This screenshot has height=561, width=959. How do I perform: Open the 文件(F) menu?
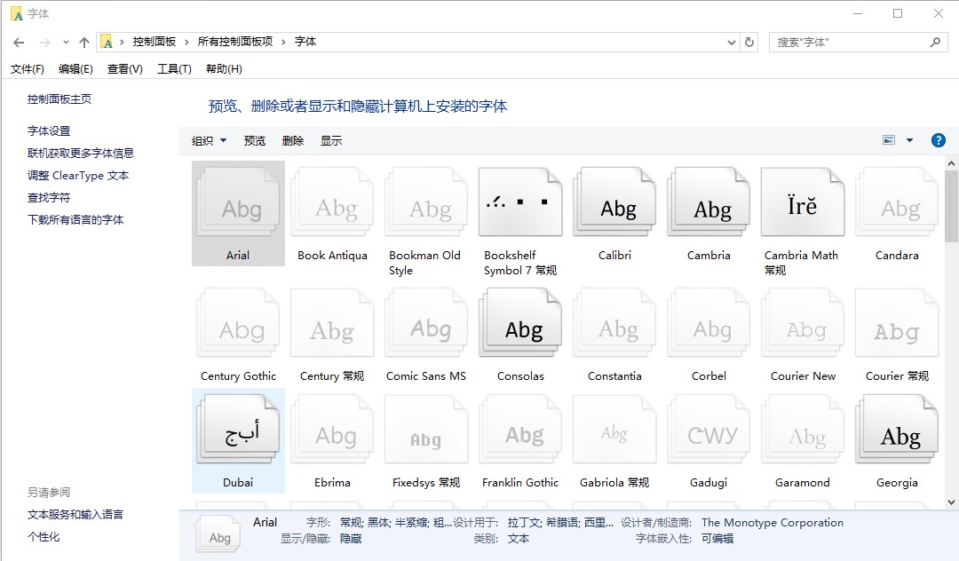tap(27, 69)
